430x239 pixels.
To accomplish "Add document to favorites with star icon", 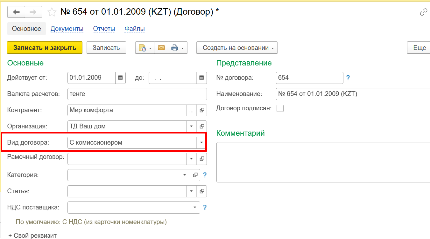I will [52, 12].
